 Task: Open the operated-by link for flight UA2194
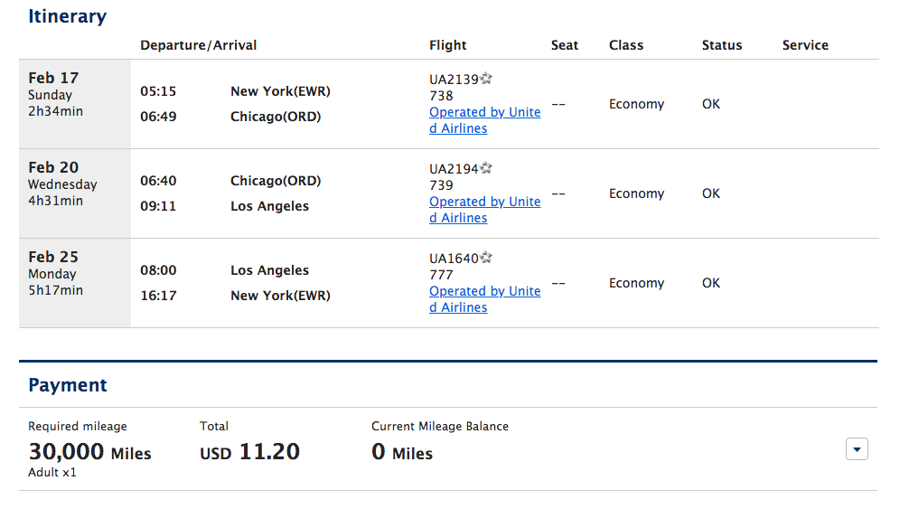(484, 210)
